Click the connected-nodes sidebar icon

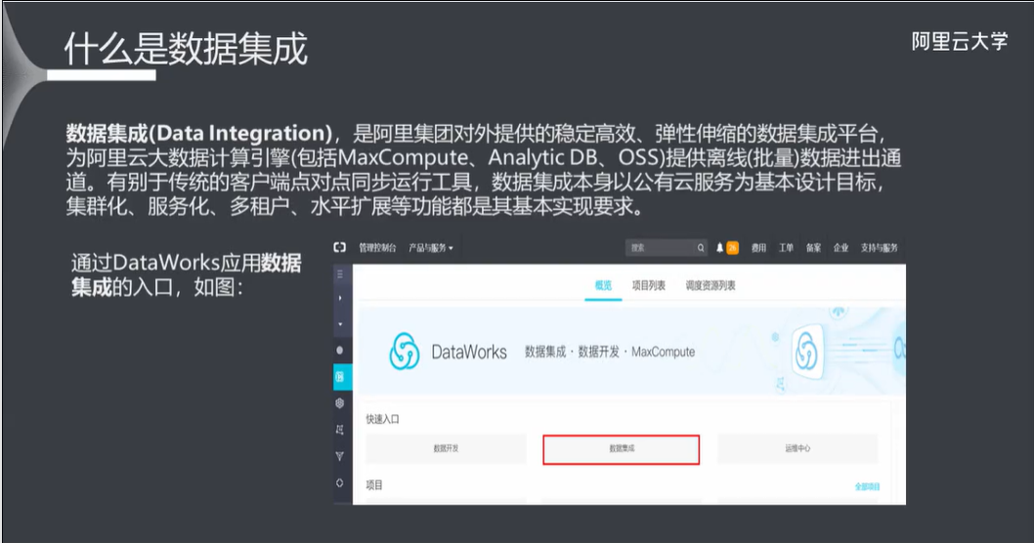pyautogui.click(x=339, y=430)
